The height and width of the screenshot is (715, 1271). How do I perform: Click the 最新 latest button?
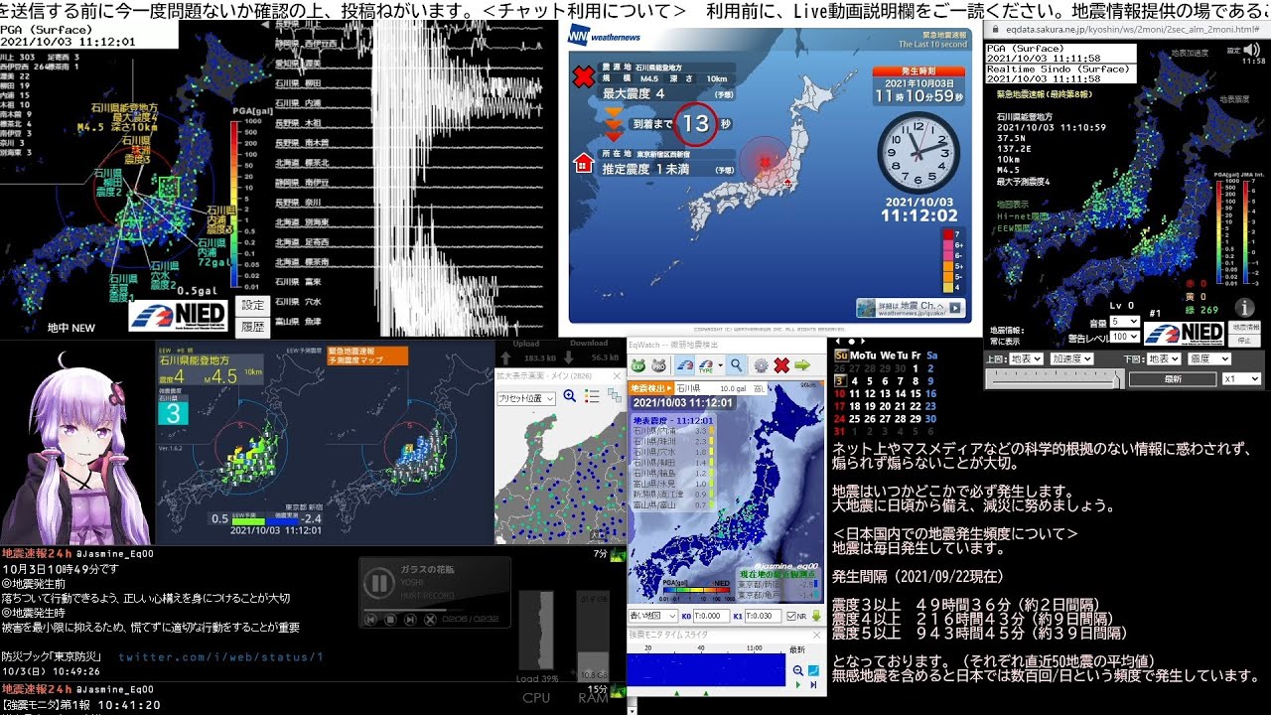[x=1172, y=378]
